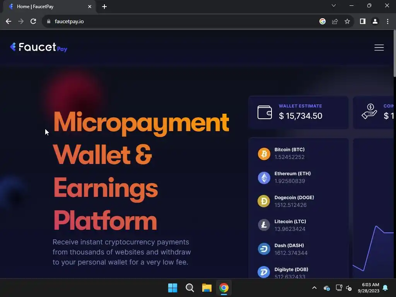Click the Bitcoin balance 1.52452252
Screen dimensions: 396x297
tap(289, 157)
